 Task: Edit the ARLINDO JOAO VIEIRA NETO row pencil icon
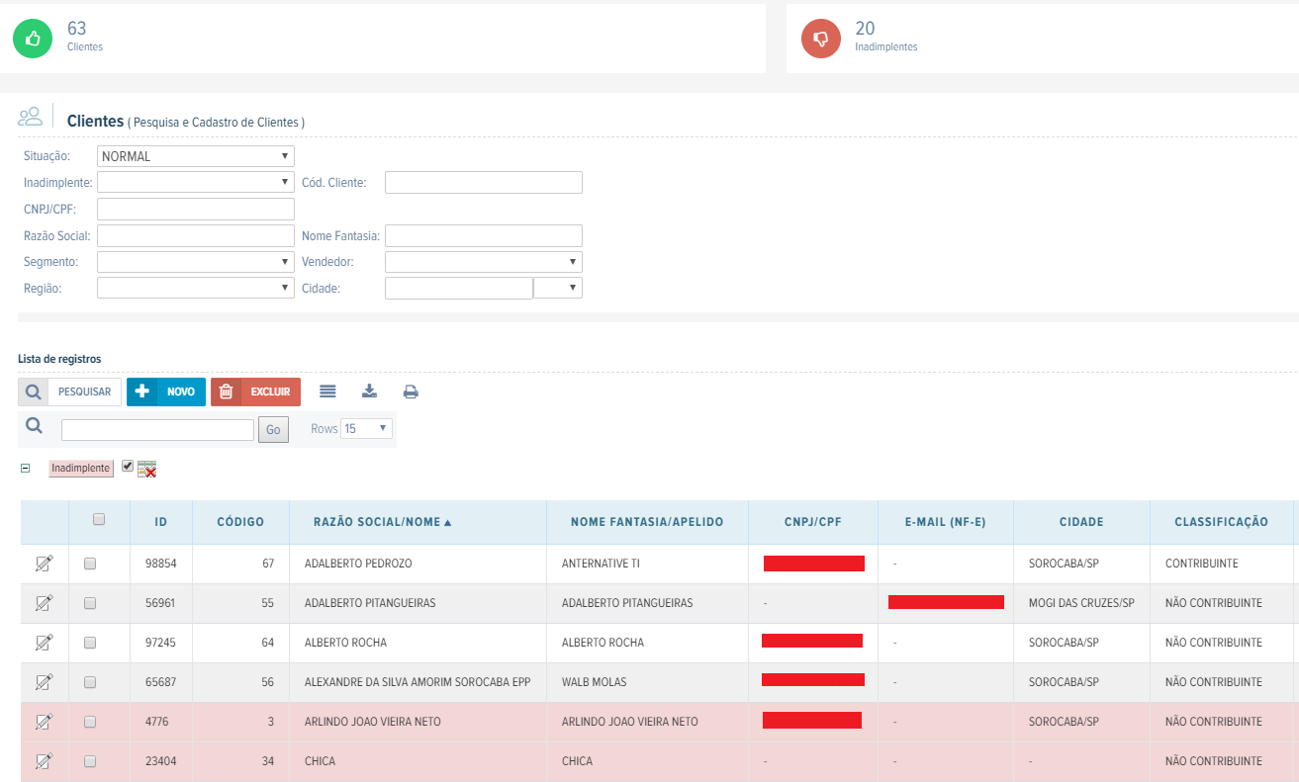[44, 722]
